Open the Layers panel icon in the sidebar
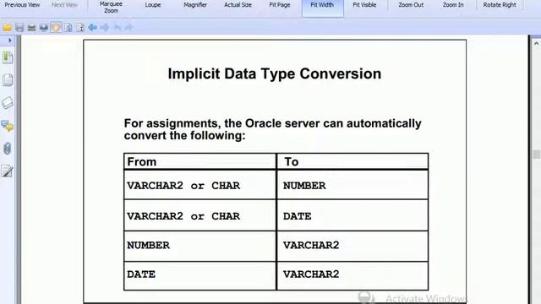This screenshot has height=304, width=541. pos(8,103)
